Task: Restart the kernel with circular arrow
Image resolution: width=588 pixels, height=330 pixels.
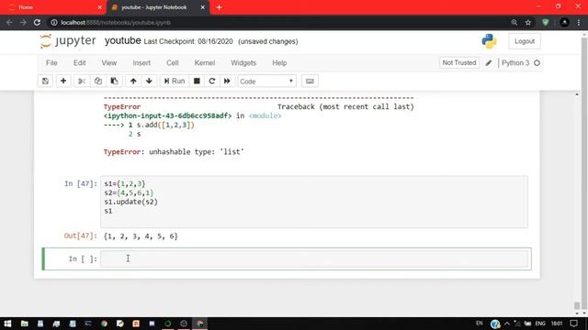Action: [x=212, y=82]
